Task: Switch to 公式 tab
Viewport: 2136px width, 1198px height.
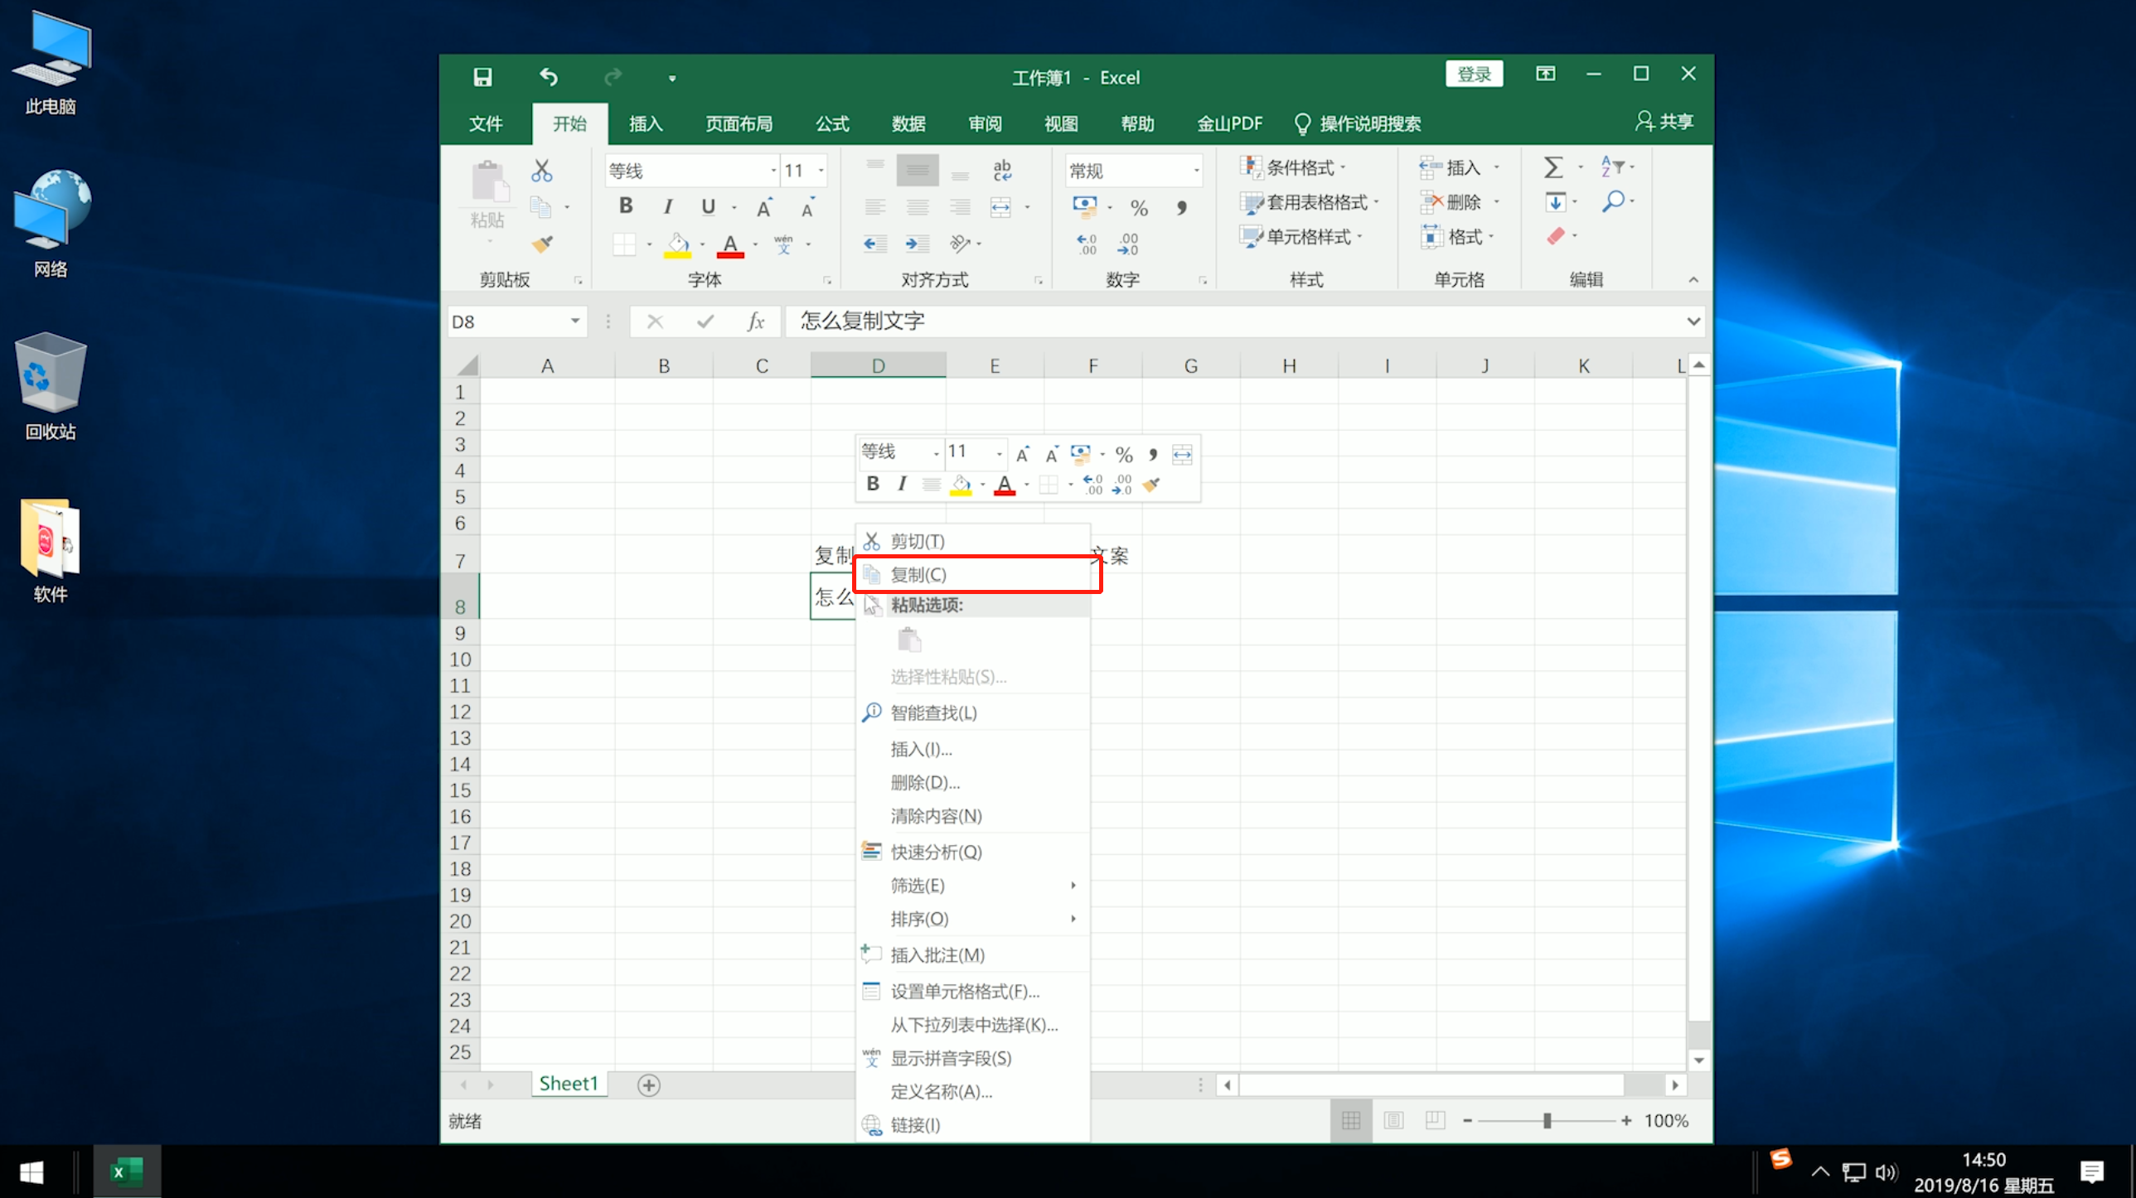Action: tap(832, 124)
